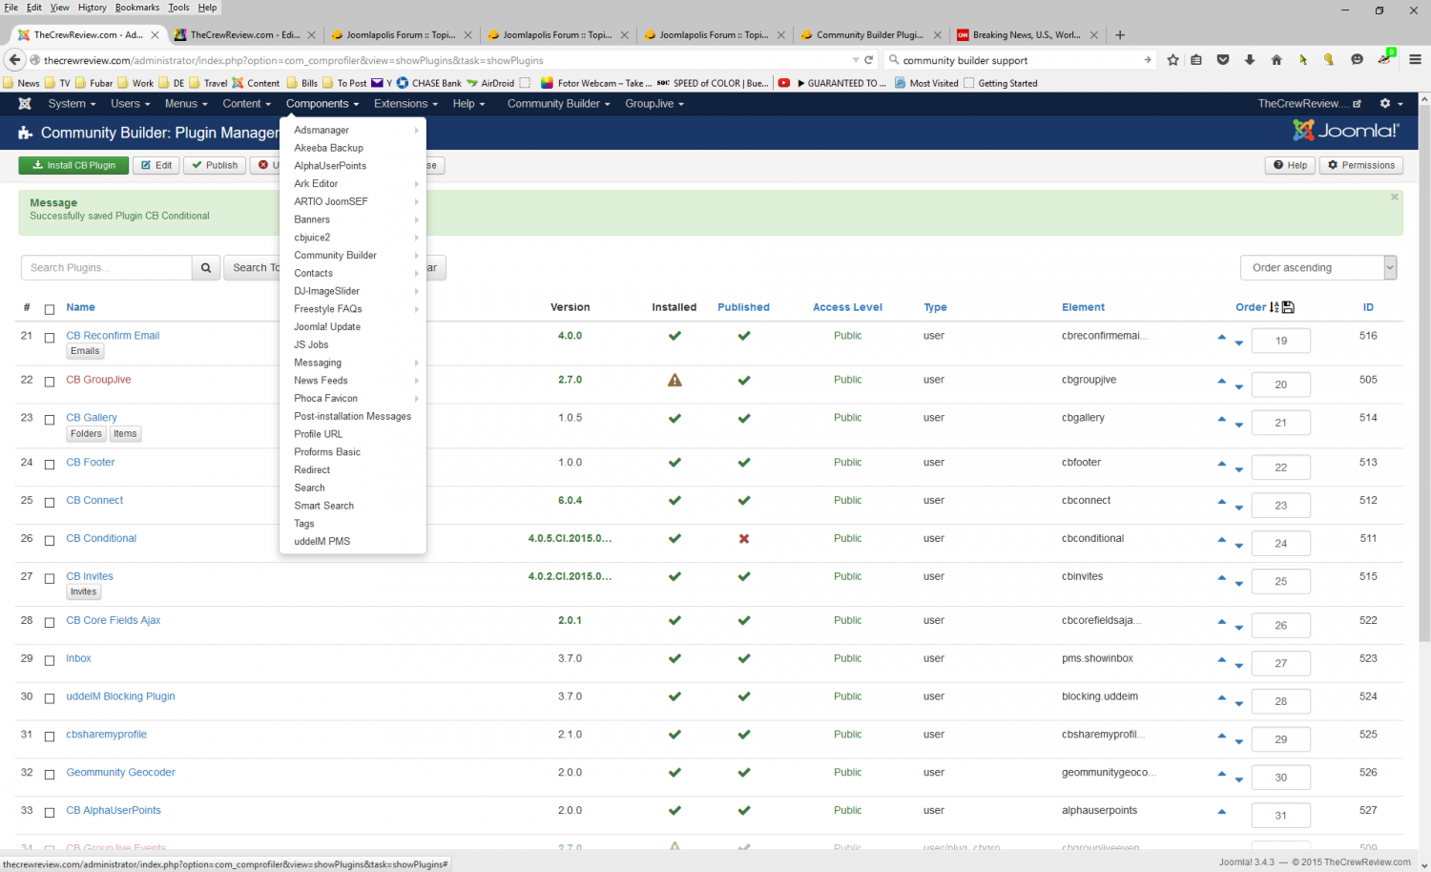1431x872 pixels.
Task: Go to Firefox home icon
Action: [x=1276, y=60]
